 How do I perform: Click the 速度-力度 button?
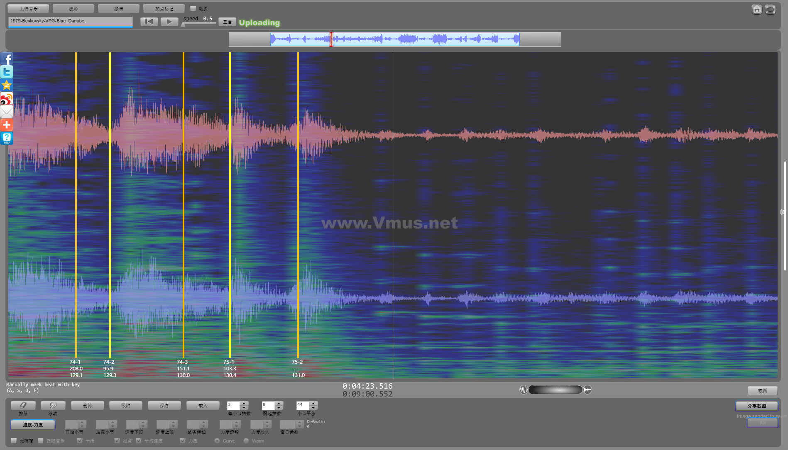pos(33,425)
